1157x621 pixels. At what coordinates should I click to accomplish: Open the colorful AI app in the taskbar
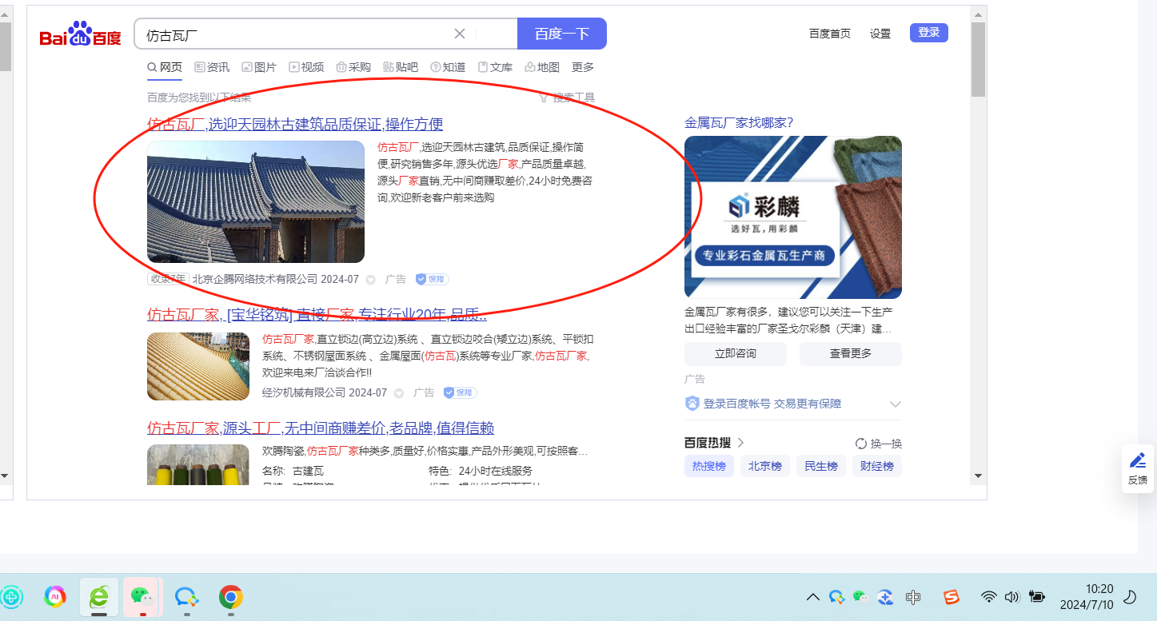(55, 596)
